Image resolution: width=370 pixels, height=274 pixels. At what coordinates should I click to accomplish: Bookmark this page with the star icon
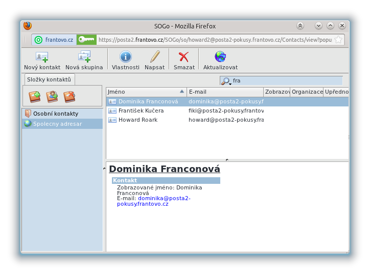338,40
